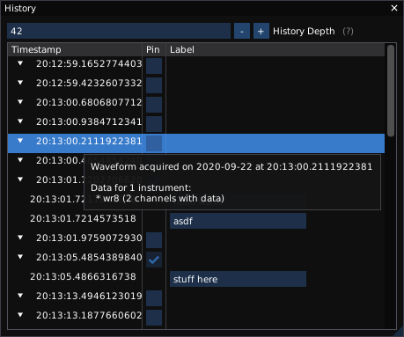
Task: Pin the selected 20:13:00.2111922381 waveform
Action: click(154, 143)
